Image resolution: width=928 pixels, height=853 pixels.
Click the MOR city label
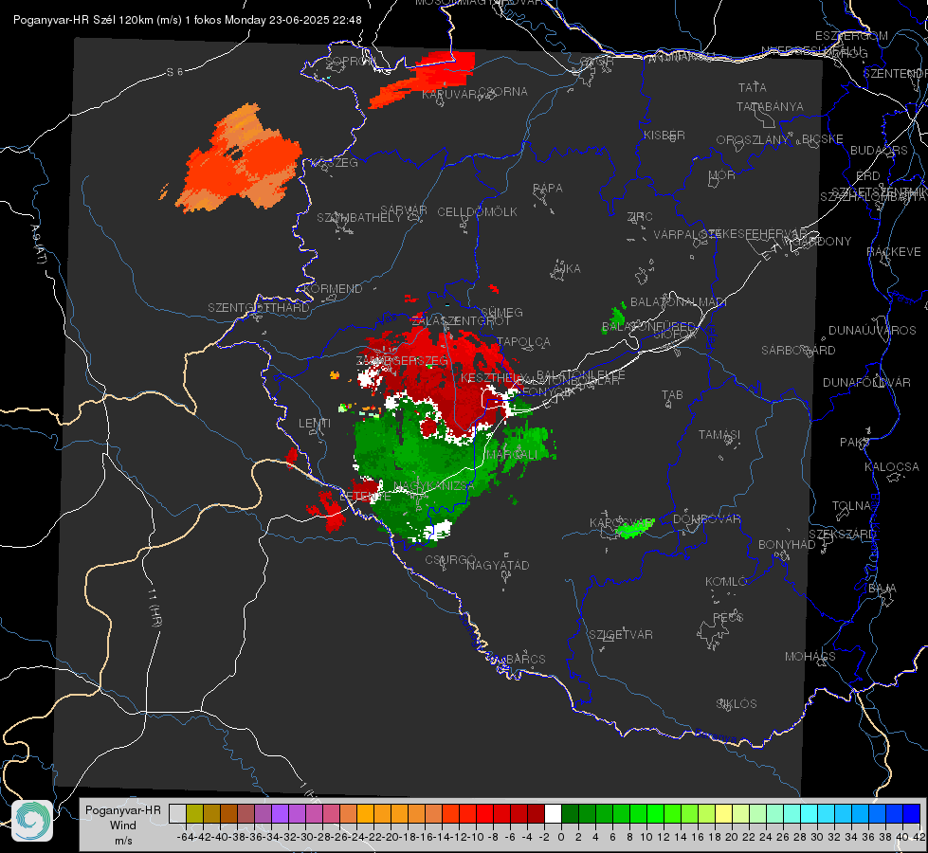722,175
